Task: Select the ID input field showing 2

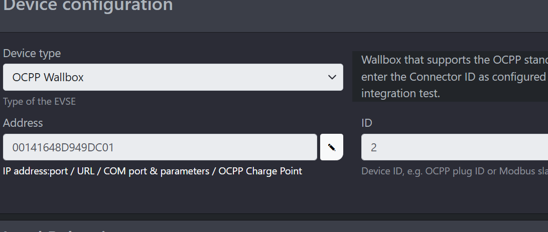Action: [454, 147]
